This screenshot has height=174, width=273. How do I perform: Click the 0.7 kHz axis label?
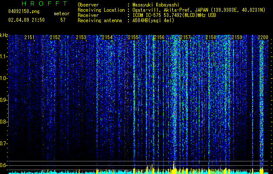click(x=3, y=144)
